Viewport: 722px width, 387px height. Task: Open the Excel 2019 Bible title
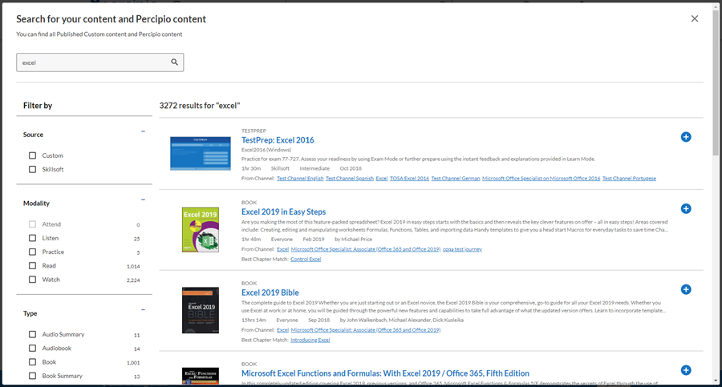click(x=270, y=292)
